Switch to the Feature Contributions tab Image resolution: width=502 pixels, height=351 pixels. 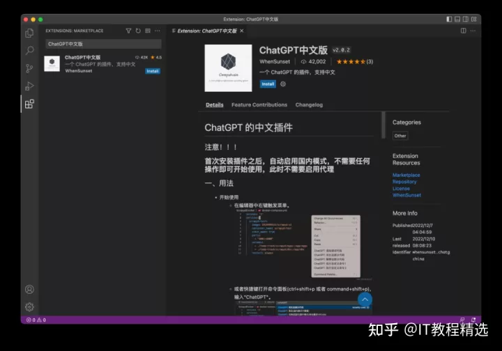pyautogui.click(x=259, y=105)
